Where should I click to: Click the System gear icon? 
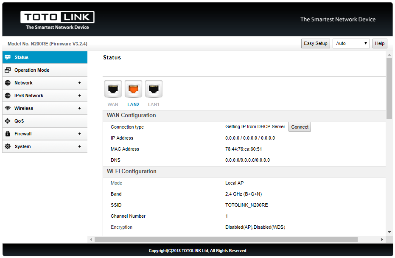coord(8,146)
